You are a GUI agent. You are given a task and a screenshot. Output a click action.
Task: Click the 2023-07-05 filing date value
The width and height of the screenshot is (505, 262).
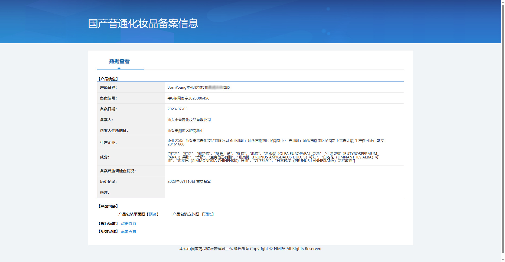[177, 109]
